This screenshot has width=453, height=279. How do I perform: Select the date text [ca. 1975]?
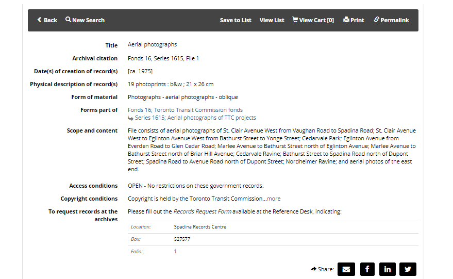140,71
